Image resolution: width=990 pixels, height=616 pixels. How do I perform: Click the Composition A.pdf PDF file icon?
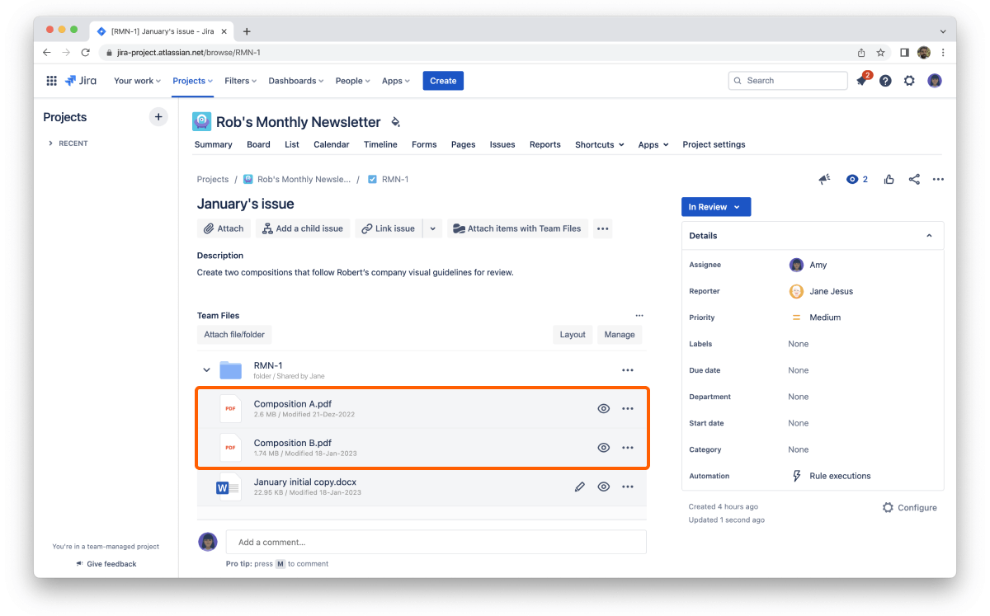[230, 408]
